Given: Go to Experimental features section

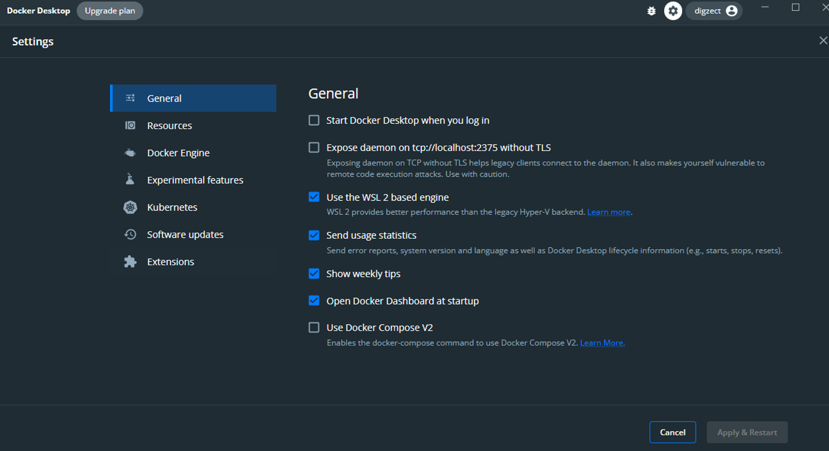Looking at the screenshot, I should [193, 180].
